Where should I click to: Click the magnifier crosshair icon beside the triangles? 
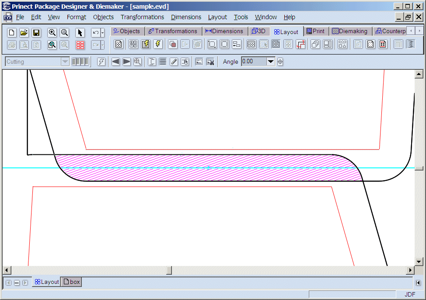pyautogui.click(x=137, y=62)
